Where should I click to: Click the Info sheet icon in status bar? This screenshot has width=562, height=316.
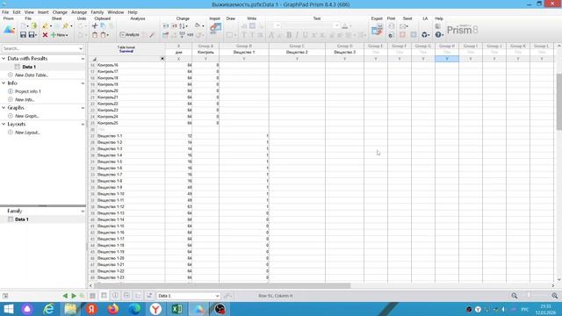click(115, 296)
